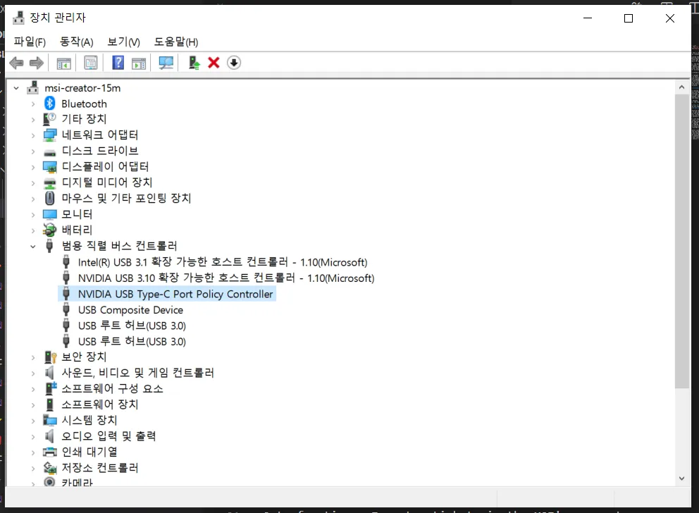
Task: Select the USB Composite Device entry
Action: [x=130, y=309]
